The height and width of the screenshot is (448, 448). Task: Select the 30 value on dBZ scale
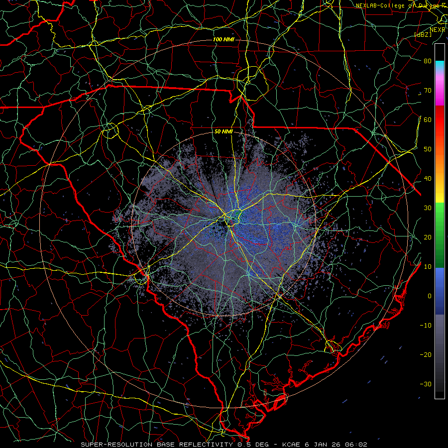[x=428, y=208]
